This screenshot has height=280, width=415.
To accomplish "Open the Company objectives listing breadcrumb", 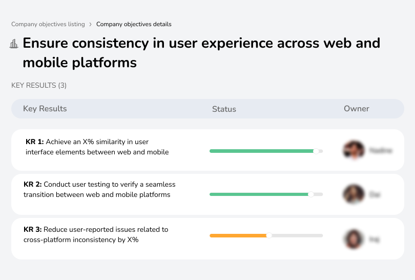I will (48, 24).
